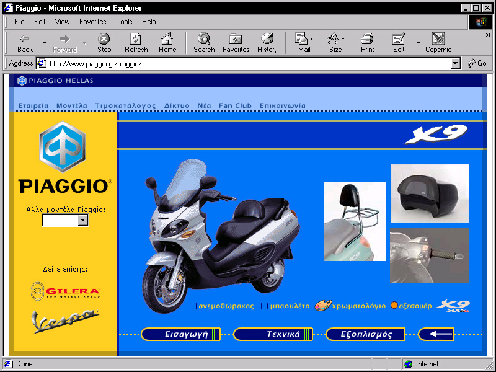Click the Back toolbar button
The height and width of the screenshot is (372, 496).
(25, 43)
